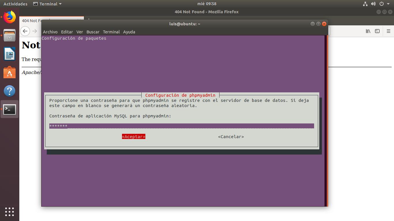Image resolution: width=394 pixels, height=221 pixels.
Task: Show applications grid at dock bottom
Action: (10, 212)
